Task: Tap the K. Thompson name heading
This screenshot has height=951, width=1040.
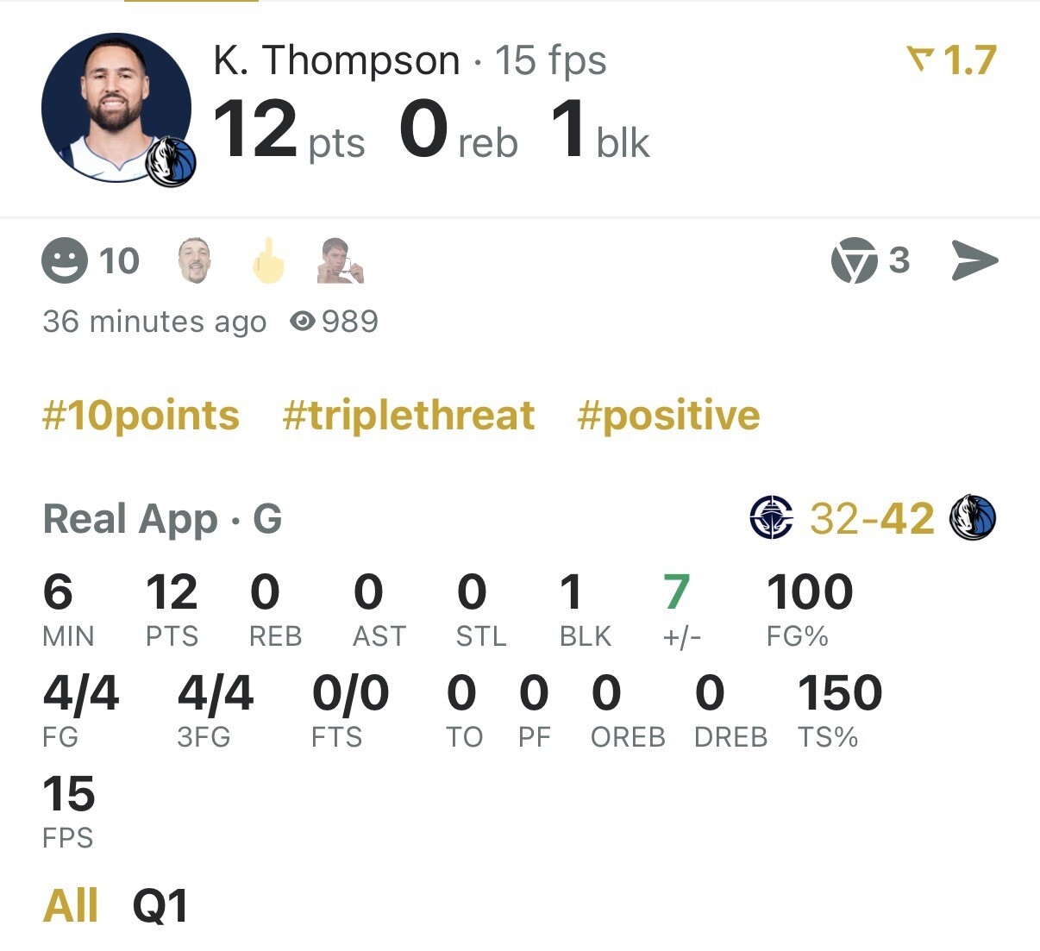Action: point(336,60)
